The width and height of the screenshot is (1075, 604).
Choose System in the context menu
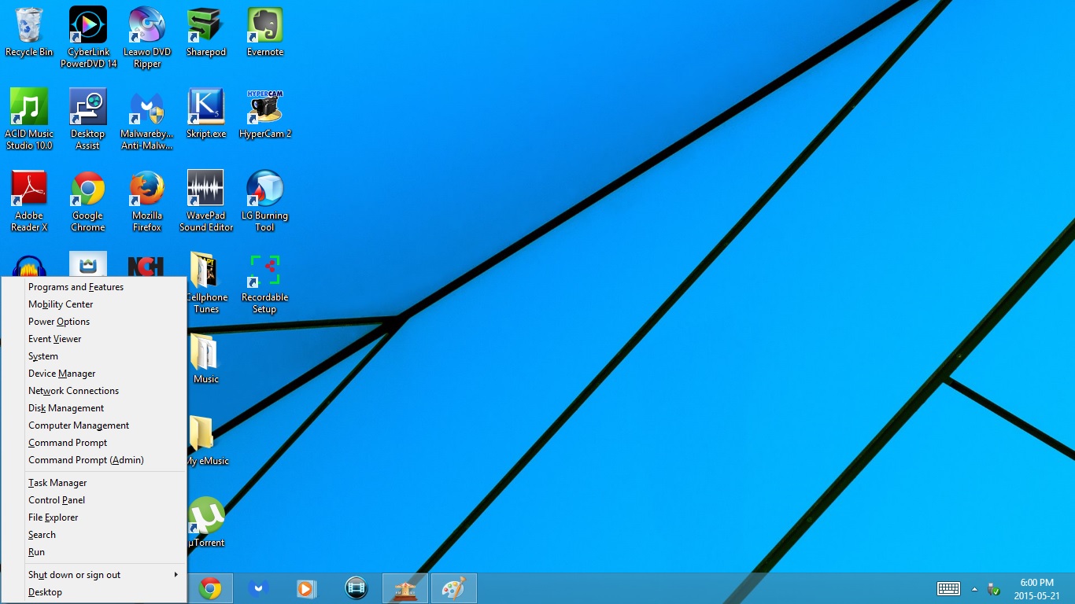point(94,356)
